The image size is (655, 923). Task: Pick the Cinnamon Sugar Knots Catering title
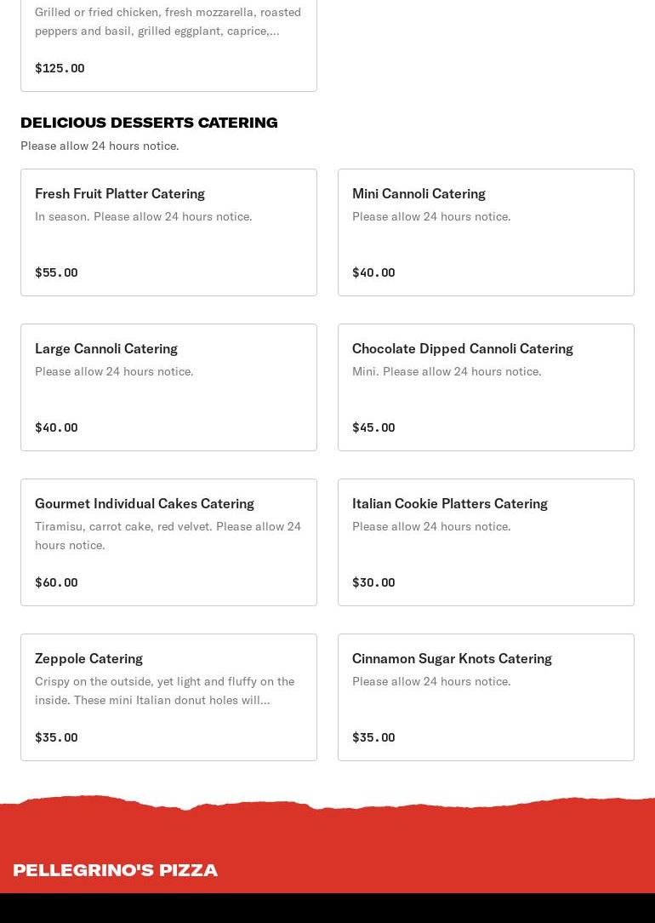[452, 659]
